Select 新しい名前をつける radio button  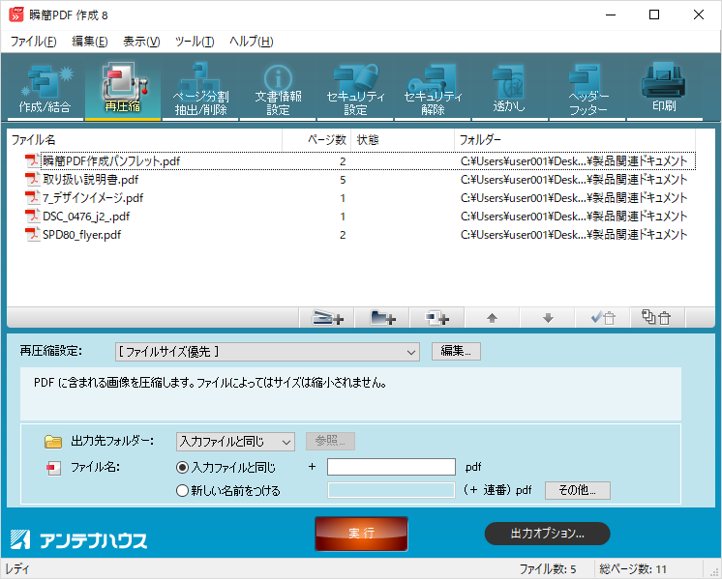(182, 491)
